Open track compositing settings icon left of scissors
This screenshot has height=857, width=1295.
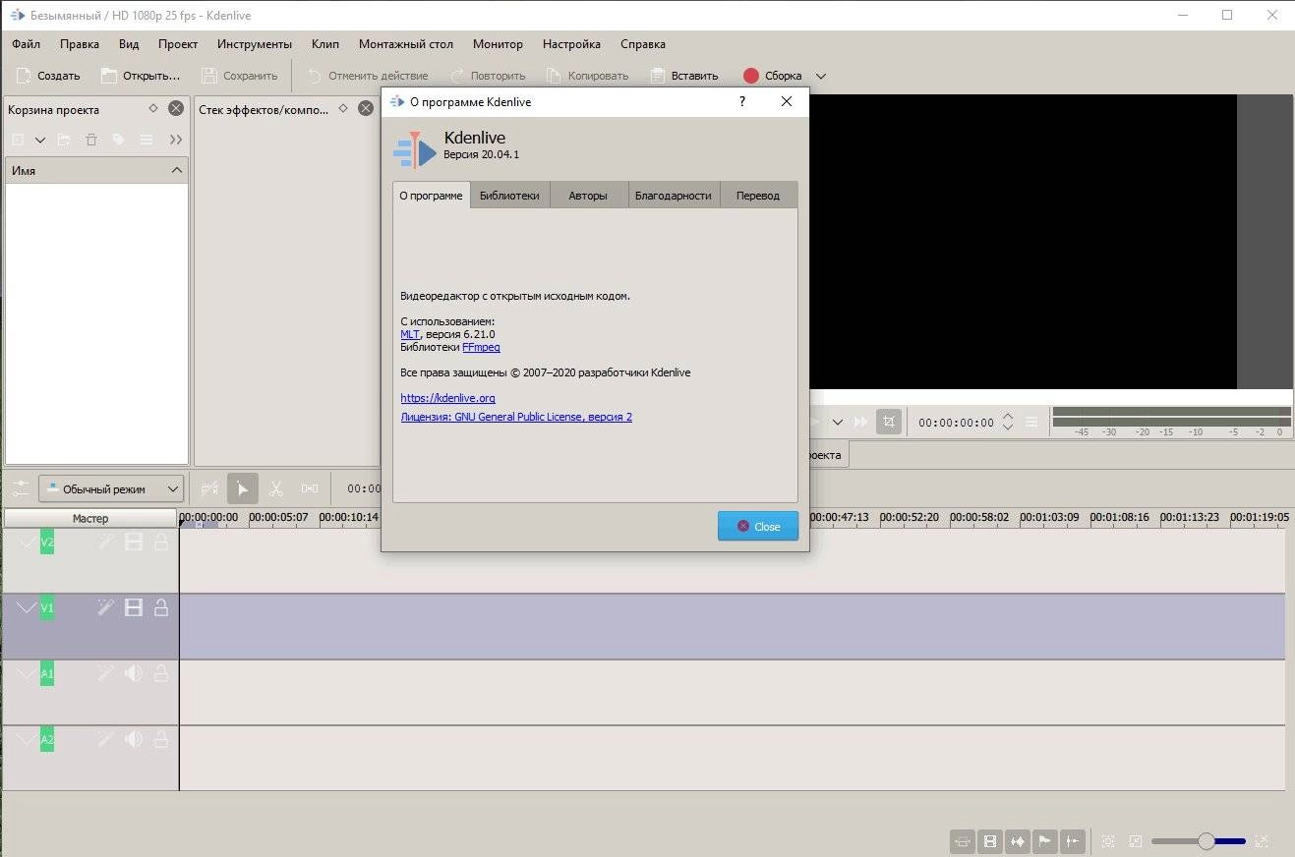(209, 488)
